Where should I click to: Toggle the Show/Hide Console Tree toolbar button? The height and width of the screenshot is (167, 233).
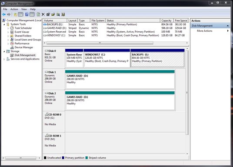20,14
